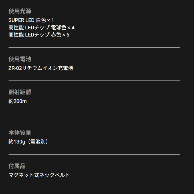194x194 pixels.
Task: Select ZR-02リチウムイオン充電池 text
Action: (41, 68)
